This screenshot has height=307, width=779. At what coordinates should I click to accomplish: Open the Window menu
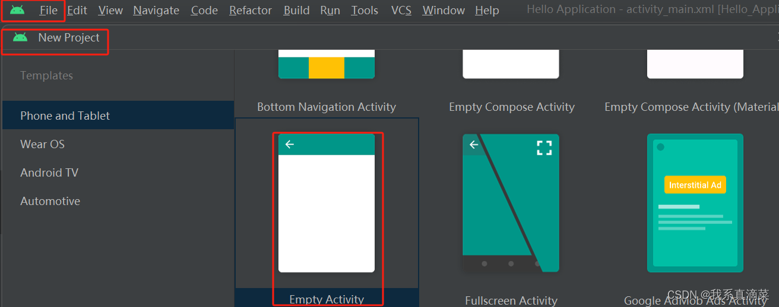tap(444, 11)
